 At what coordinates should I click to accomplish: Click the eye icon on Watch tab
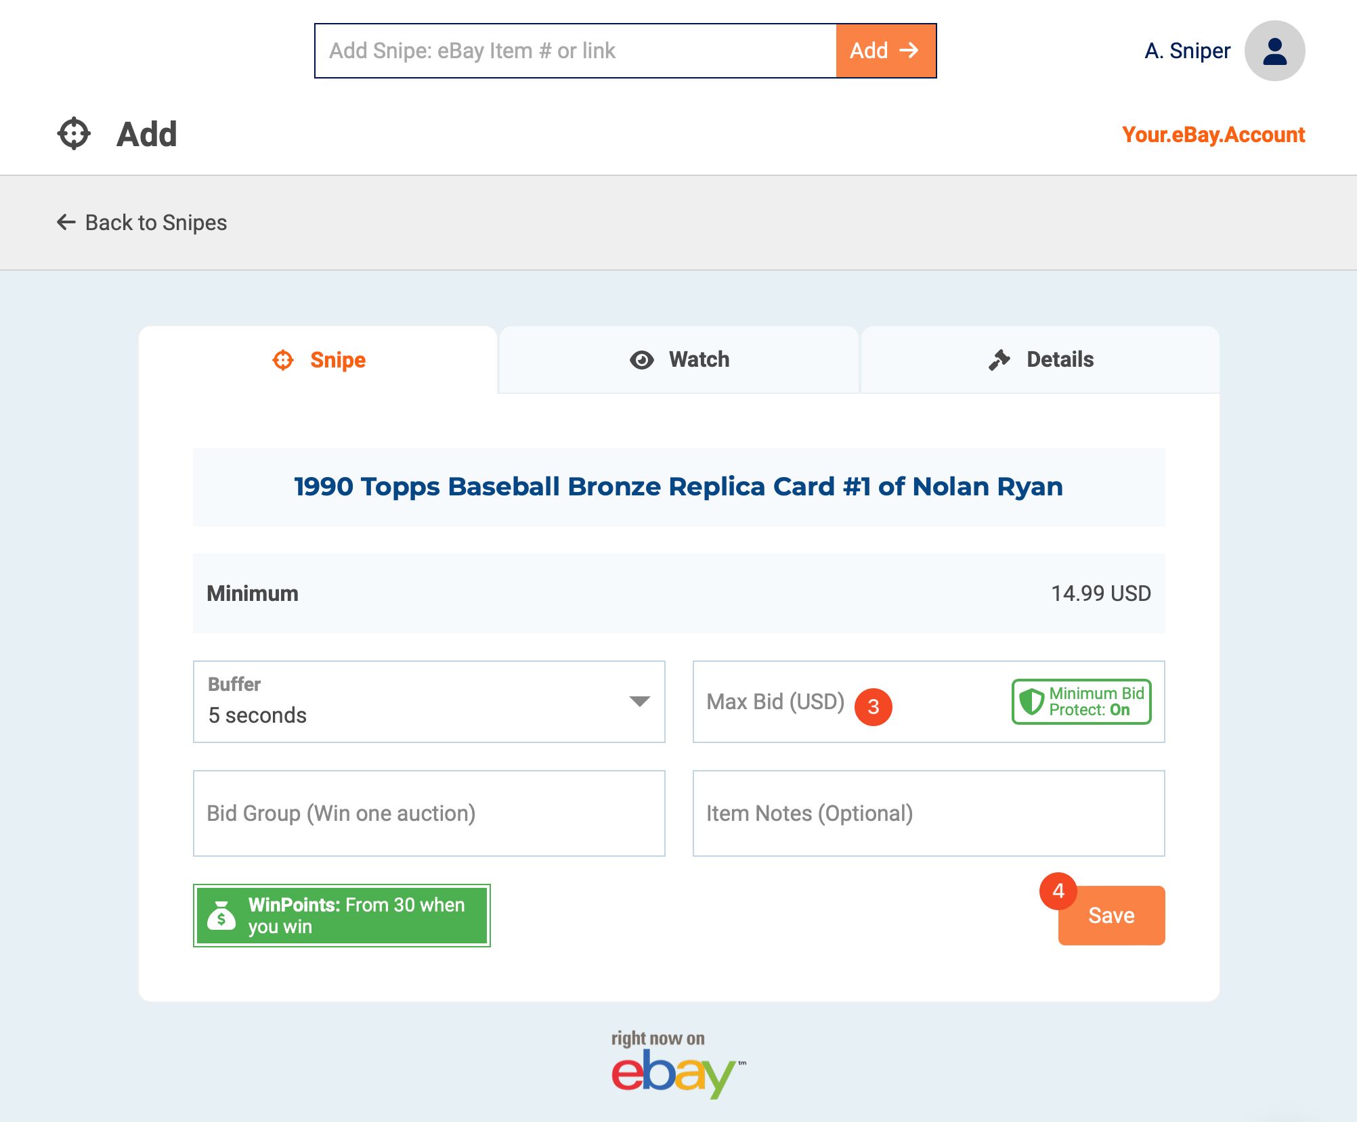641,360
